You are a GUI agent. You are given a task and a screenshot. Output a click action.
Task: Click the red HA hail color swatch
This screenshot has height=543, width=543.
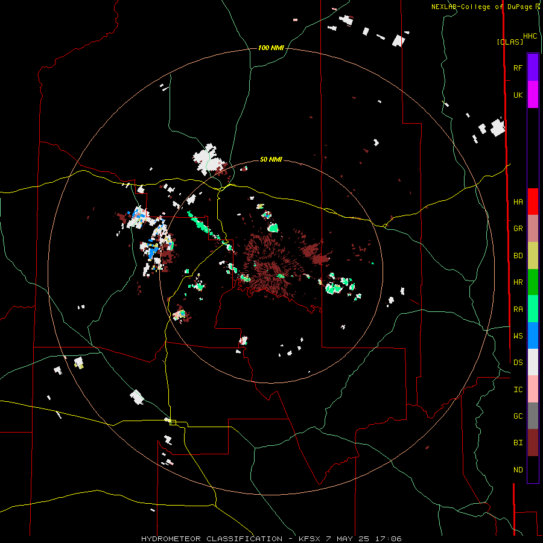(533, 202)
